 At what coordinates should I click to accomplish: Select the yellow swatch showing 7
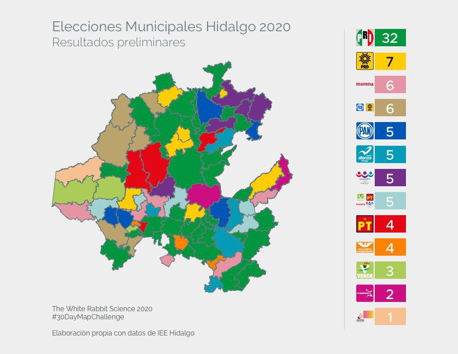(x=390, y=61)
